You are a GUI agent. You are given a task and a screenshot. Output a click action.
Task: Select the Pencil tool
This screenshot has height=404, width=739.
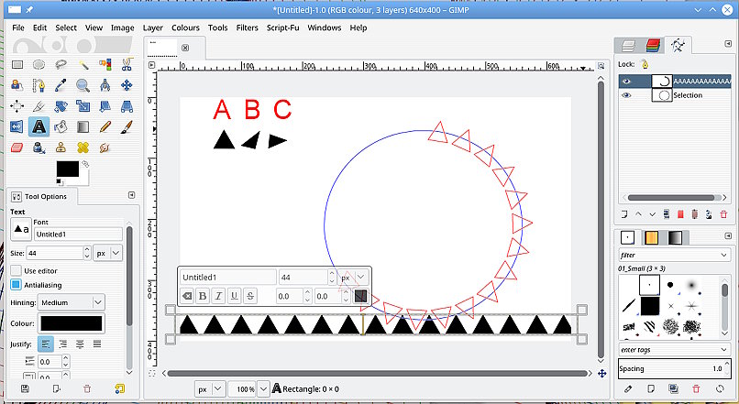coord(105,126)
